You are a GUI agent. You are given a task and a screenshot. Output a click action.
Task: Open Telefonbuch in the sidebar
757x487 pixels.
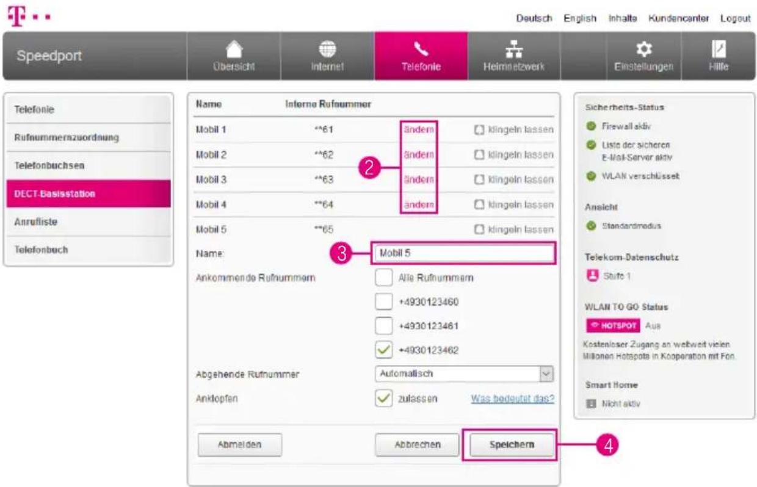point(89,250)
